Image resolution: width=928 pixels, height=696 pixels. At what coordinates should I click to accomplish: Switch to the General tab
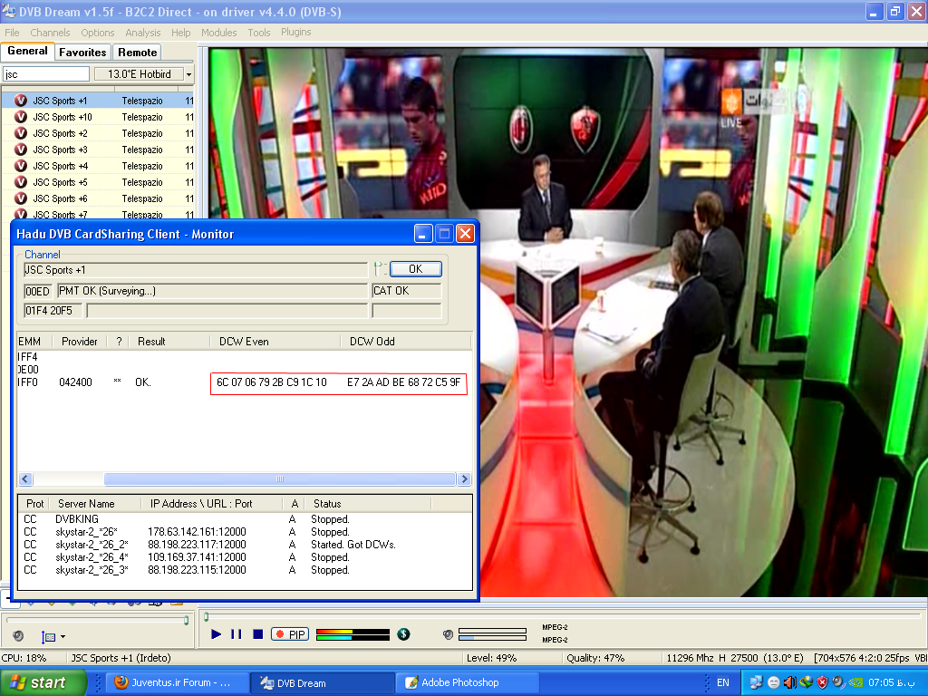(28, 52)
